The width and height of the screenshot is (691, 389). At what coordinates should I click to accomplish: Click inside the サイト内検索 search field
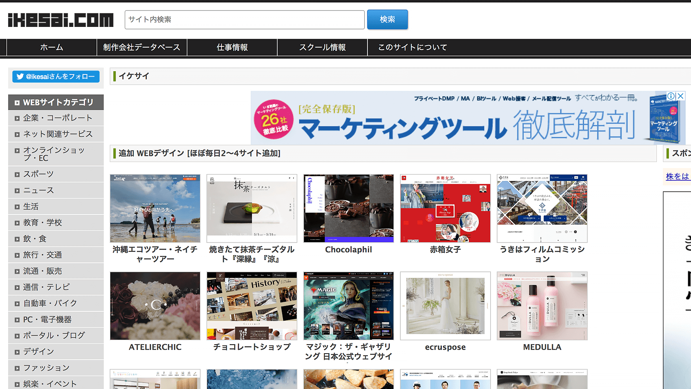click(x=245, y=20)
